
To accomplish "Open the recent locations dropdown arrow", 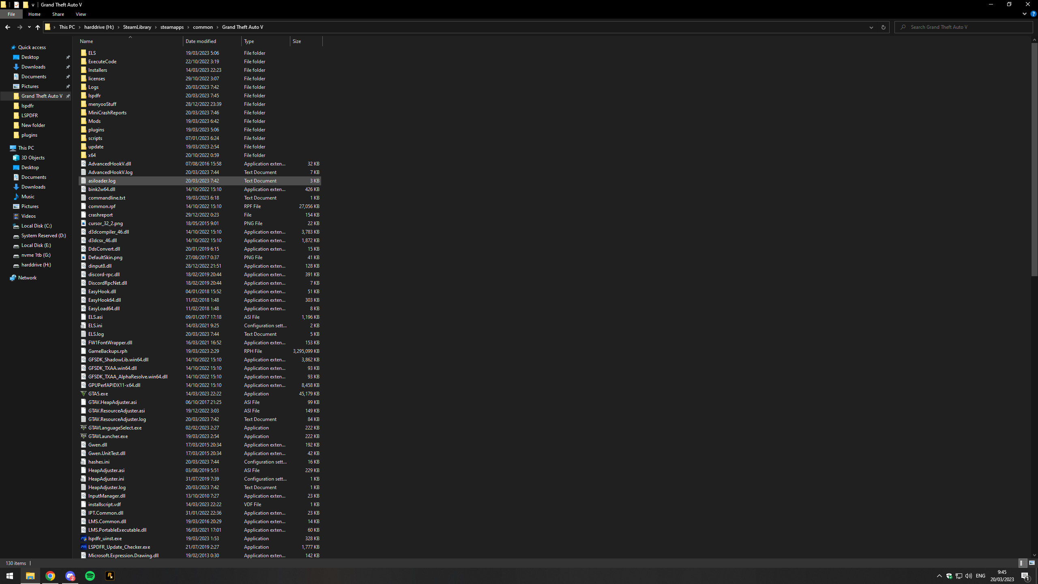I will pos(29,27).
